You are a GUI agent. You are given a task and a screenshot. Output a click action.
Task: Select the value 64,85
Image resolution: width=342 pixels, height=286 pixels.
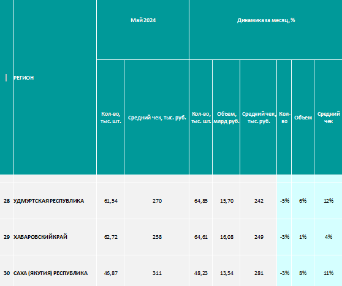click(x=200, y=201)
